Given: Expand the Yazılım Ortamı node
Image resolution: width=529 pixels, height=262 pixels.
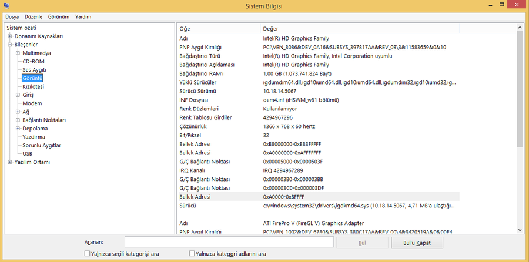Looking at the screenshot, I should 9,162.
